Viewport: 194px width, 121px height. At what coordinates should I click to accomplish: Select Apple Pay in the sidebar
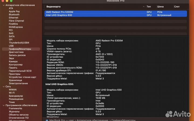(14, 11)
